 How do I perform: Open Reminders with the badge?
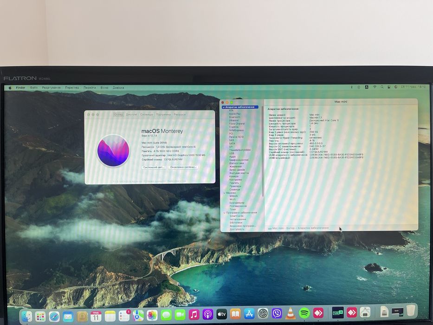coord(124,316)
